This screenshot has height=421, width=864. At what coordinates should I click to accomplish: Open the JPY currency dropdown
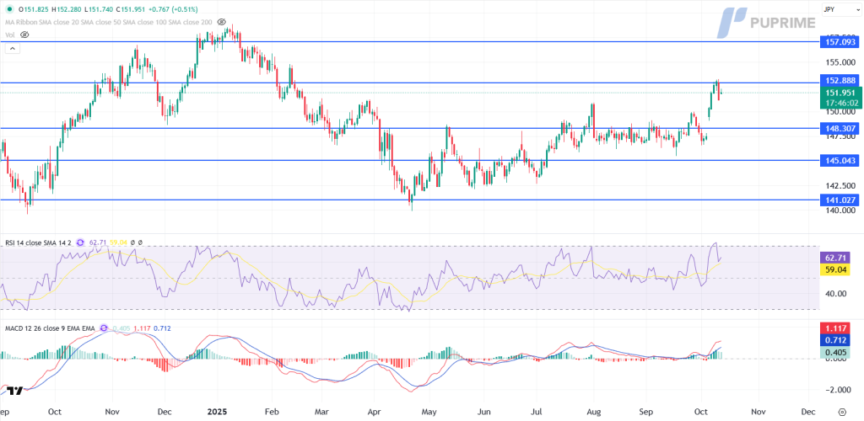(840, 9)
